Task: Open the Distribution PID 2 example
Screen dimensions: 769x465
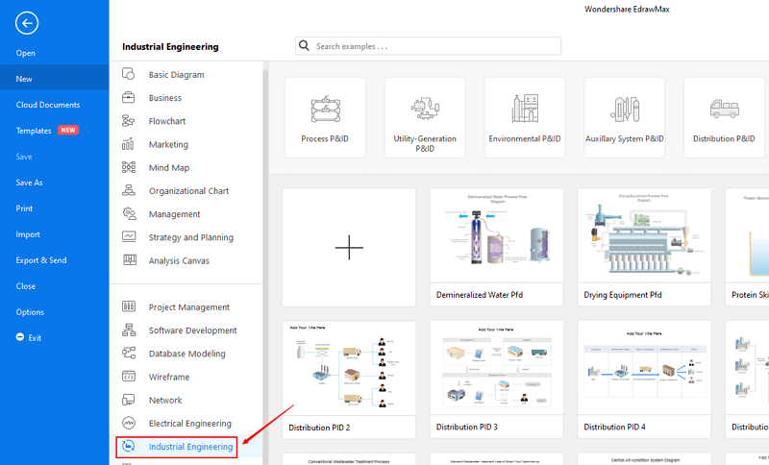Action: tap(349, 379)
